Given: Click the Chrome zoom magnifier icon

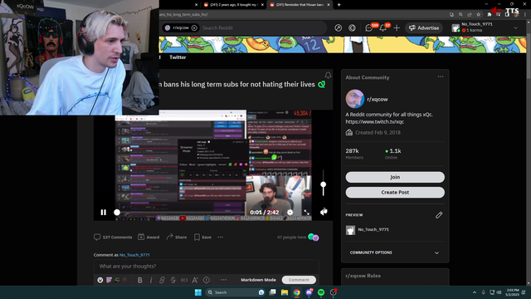Looking at the screenshot, I should [x=460, y=15].
